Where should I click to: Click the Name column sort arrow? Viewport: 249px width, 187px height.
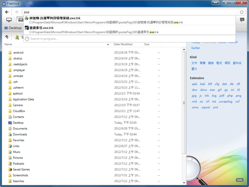pyautogui.click(x=108, y=44)
